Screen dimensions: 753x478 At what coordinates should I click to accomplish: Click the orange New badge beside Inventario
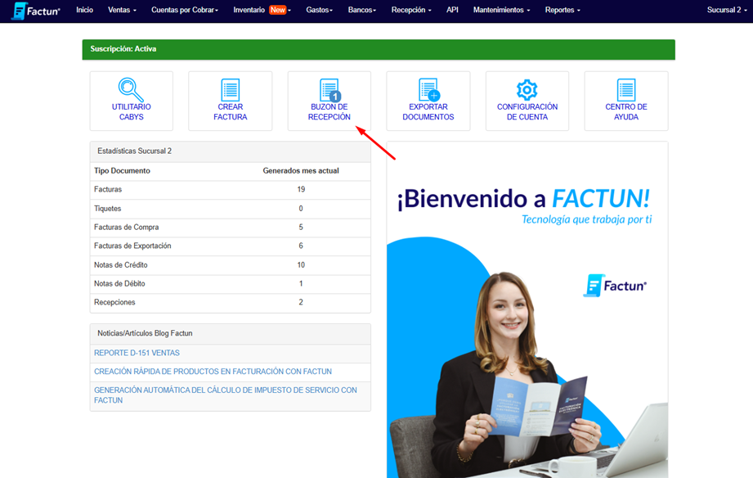[278, 10]
